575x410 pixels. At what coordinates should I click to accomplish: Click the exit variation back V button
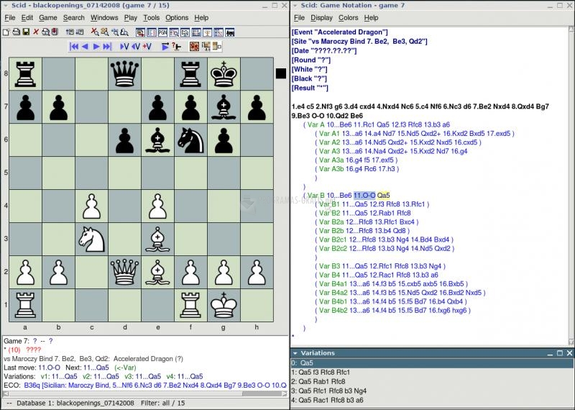coord(136,47)
